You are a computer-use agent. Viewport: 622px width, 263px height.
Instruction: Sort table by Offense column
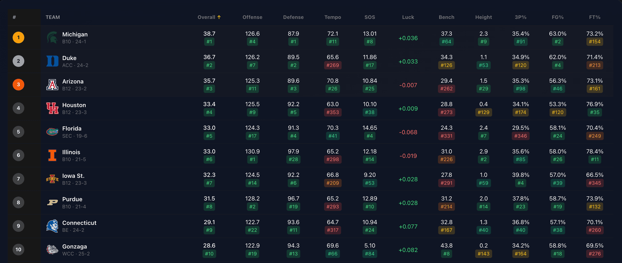click(252, 17)
